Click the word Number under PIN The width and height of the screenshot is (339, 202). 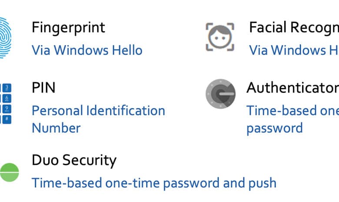coord(56,128)
